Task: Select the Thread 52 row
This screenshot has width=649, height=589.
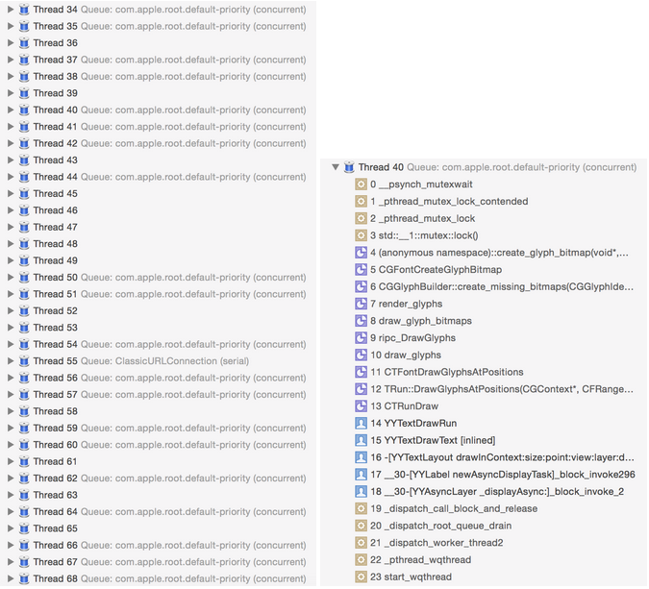Action: click(158, 310)
